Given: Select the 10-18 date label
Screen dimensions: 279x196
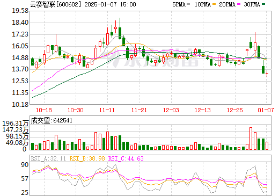Looking at the screenshot, I should pos(44,110).
